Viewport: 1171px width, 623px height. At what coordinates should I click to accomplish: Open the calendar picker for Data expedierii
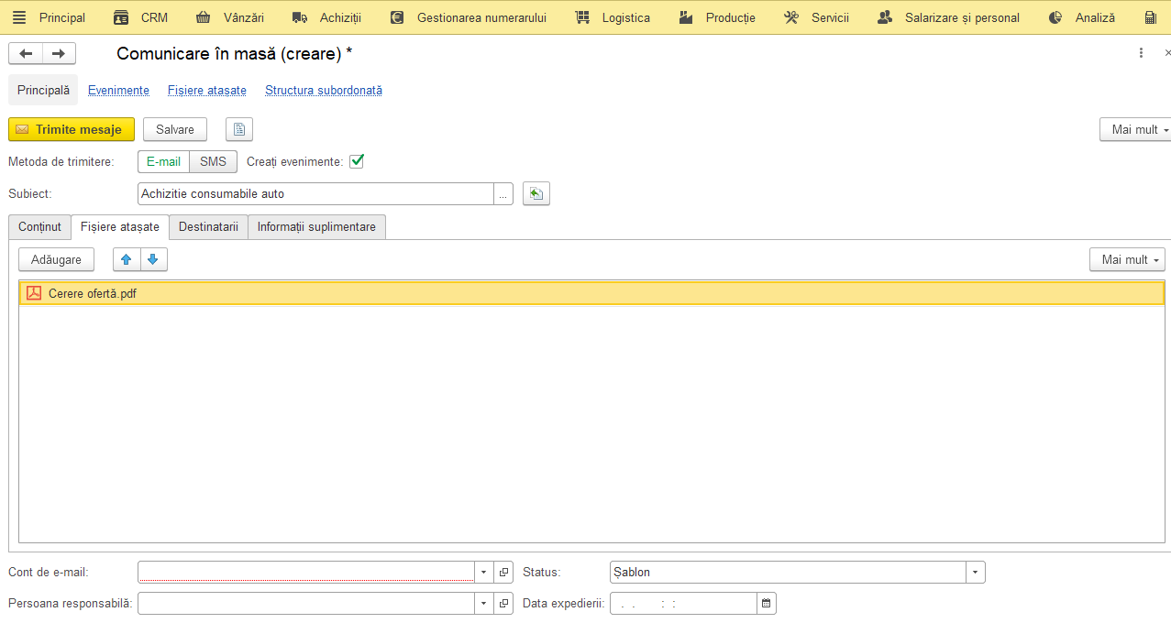[767, 604]
